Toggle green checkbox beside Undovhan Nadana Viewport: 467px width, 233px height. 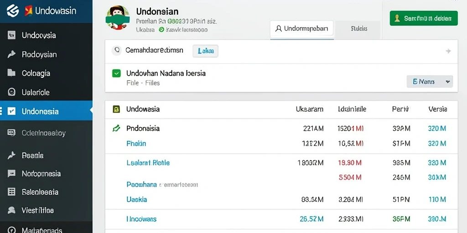[x=116, y=73]
